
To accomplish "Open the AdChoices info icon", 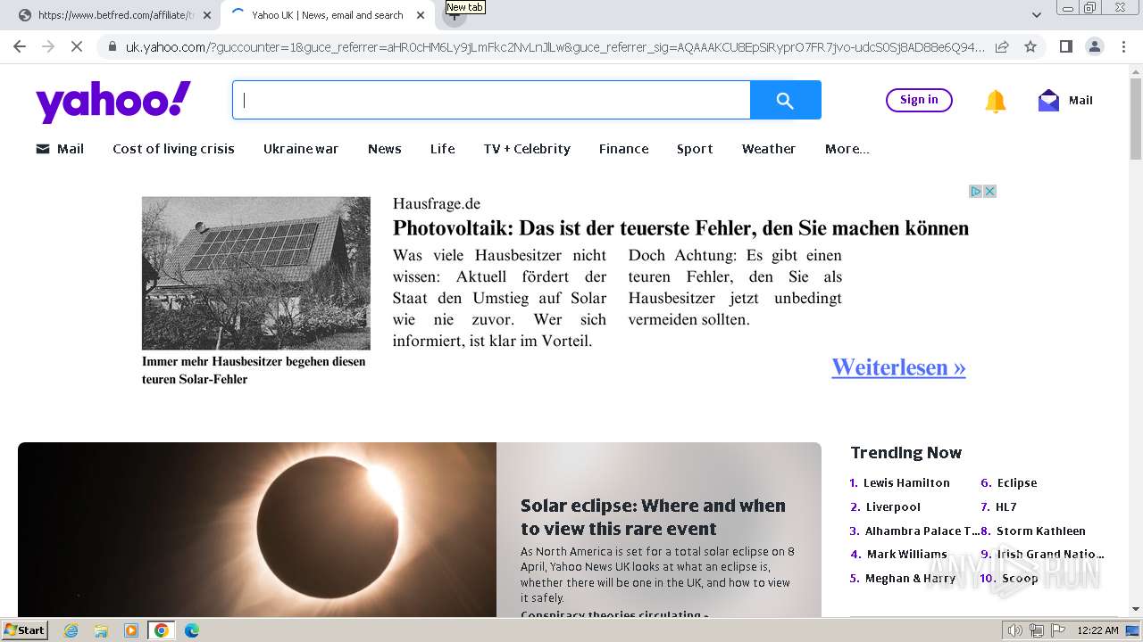I will (x=976, y=192).
